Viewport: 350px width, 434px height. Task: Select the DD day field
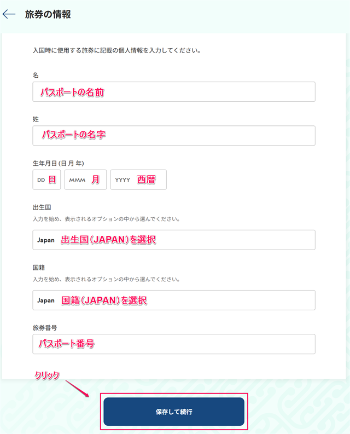click(46, 180)
